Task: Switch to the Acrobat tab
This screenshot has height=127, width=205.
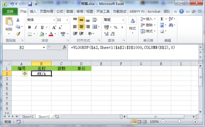Action: click(x=154, y=12)
